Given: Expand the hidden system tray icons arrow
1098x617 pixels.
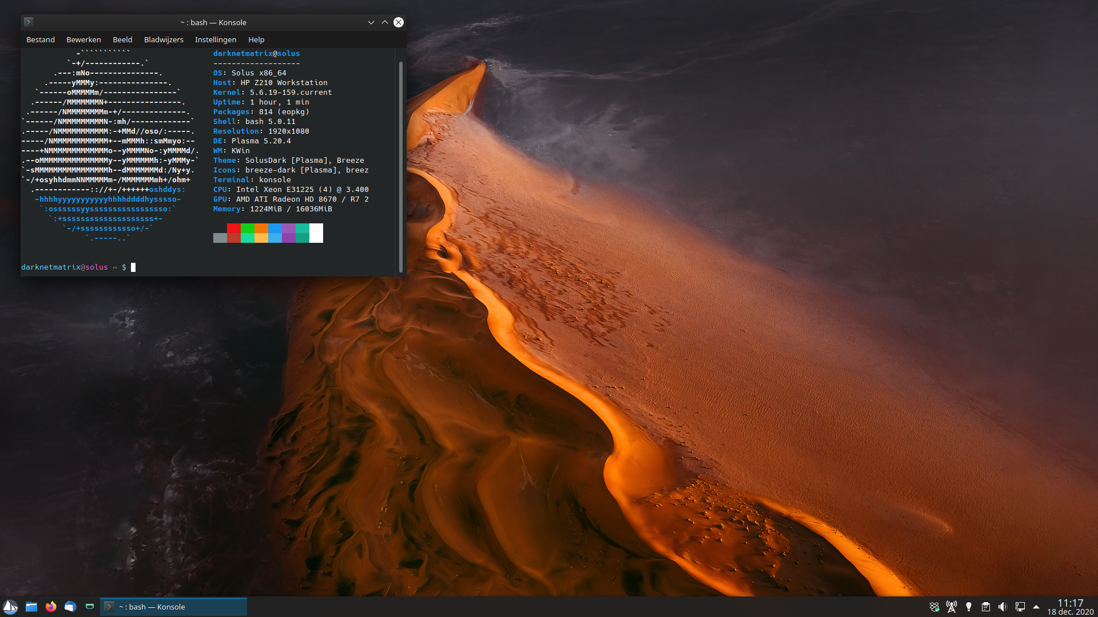Looking at the screenshot, I should tap(1036, 607).
